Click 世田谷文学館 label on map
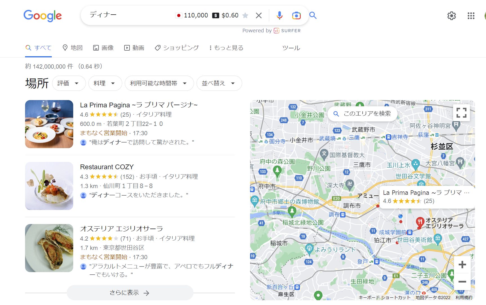 (413, 176)
